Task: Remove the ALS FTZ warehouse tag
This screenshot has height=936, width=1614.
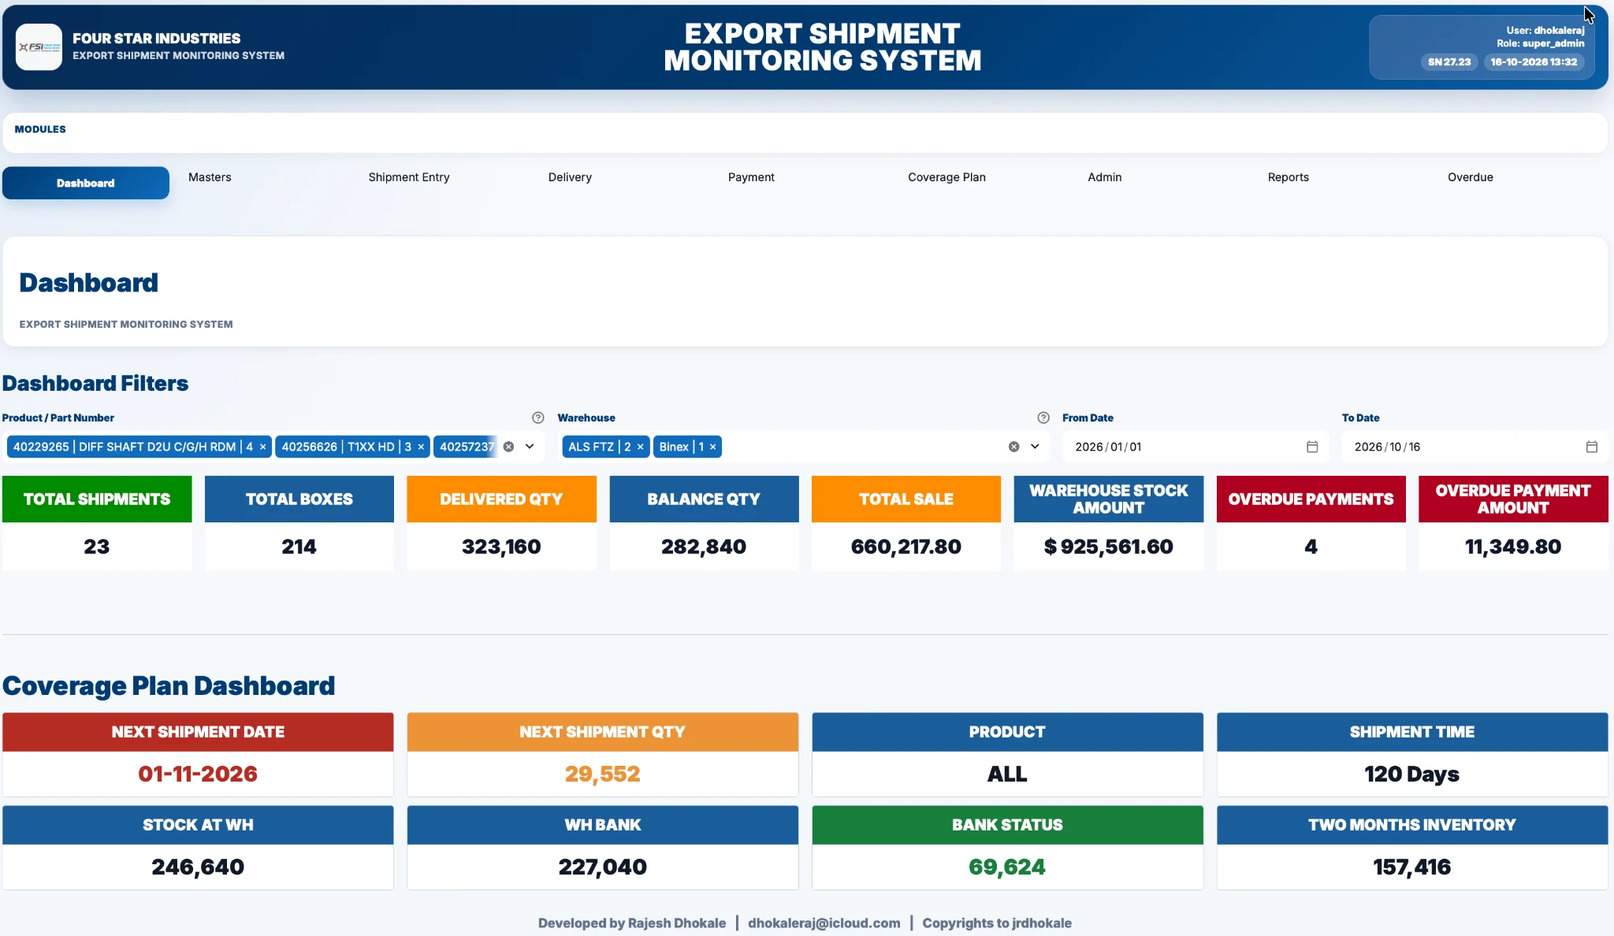Action: [x=641, y=447]
